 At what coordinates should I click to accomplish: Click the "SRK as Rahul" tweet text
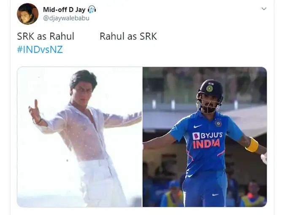(x=46, y=36)
